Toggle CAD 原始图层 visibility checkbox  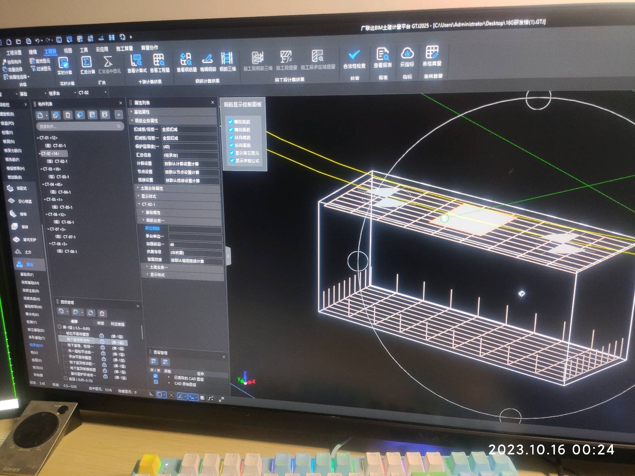click(x=156, y=383)
